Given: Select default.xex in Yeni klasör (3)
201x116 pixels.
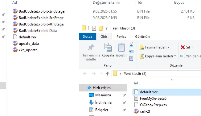Looking at the screenshot, I should (167, 92).
